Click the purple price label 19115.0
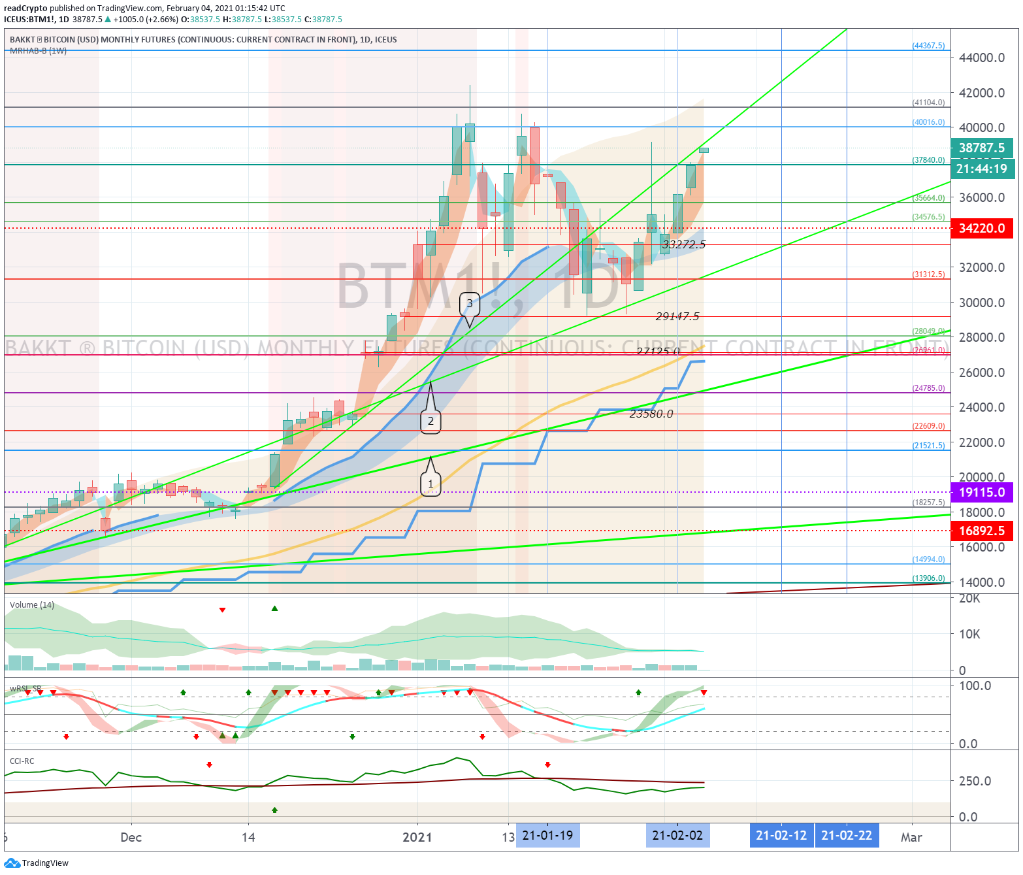Viewport: 1023px width, 875px height. coord(982,492)
